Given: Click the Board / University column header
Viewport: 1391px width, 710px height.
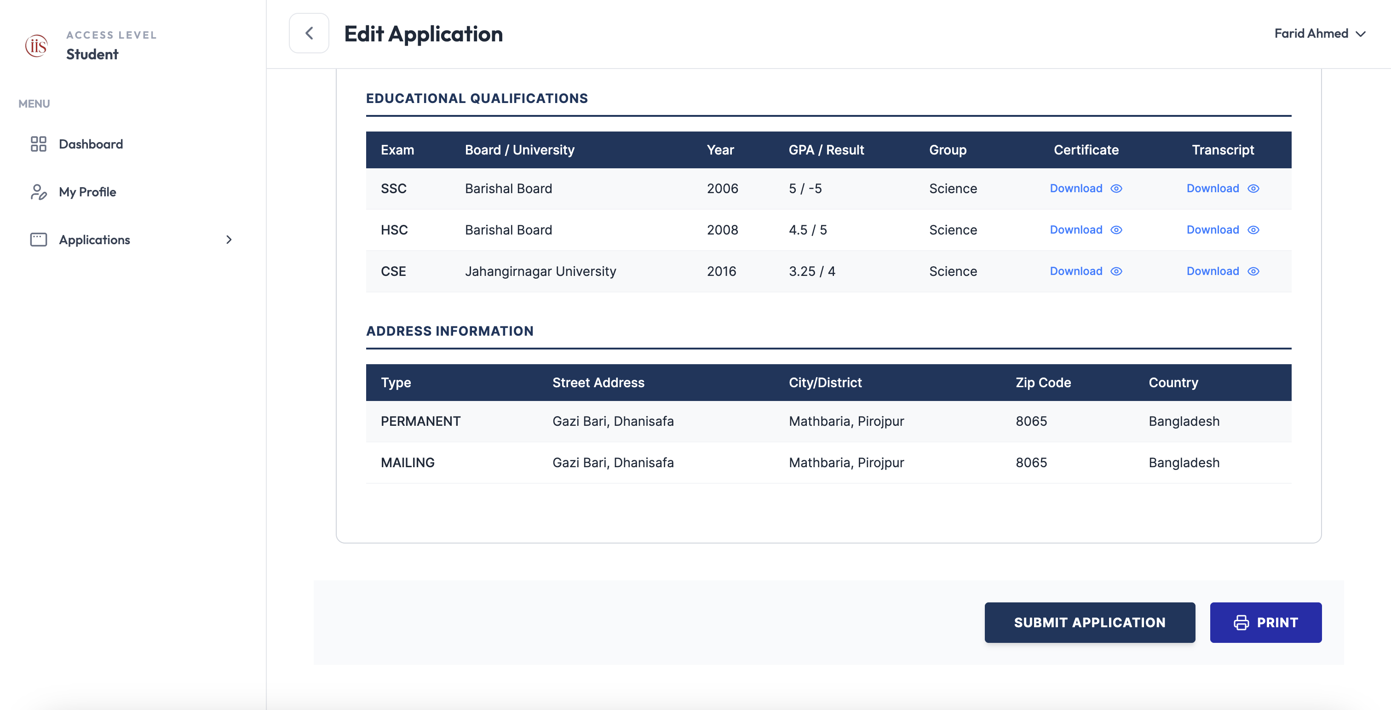Looking at the screenshot, I should (x=519, y=149).
